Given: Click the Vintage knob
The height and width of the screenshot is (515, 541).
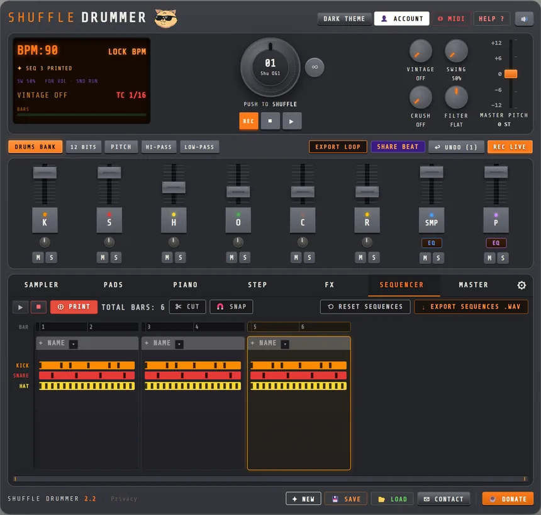Looking at the screenshot, I should (420, 51).
